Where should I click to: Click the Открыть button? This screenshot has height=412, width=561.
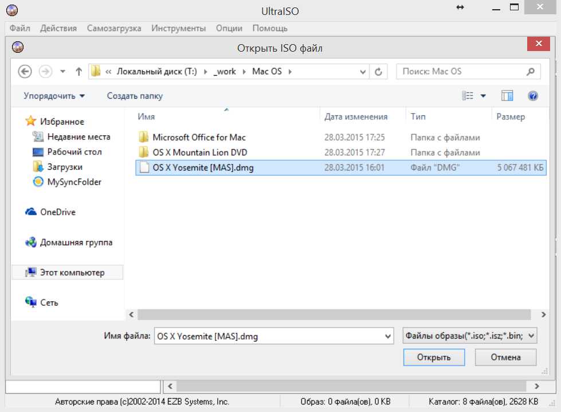pyautogui.click(x=434, y=357)
